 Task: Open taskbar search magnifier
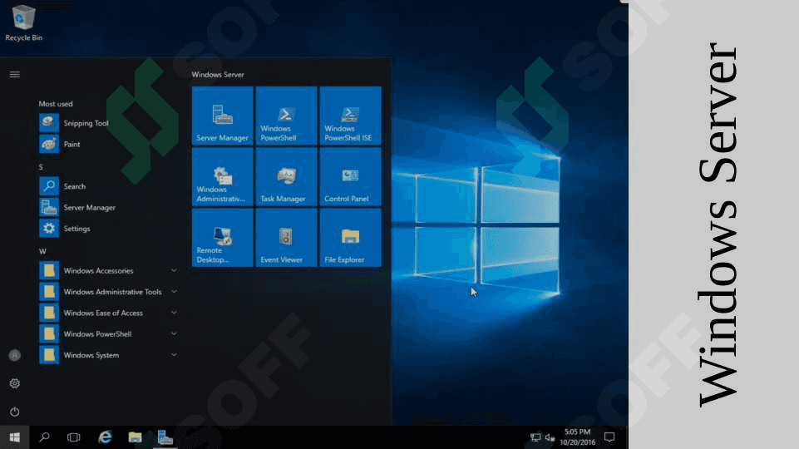point(44,437)
